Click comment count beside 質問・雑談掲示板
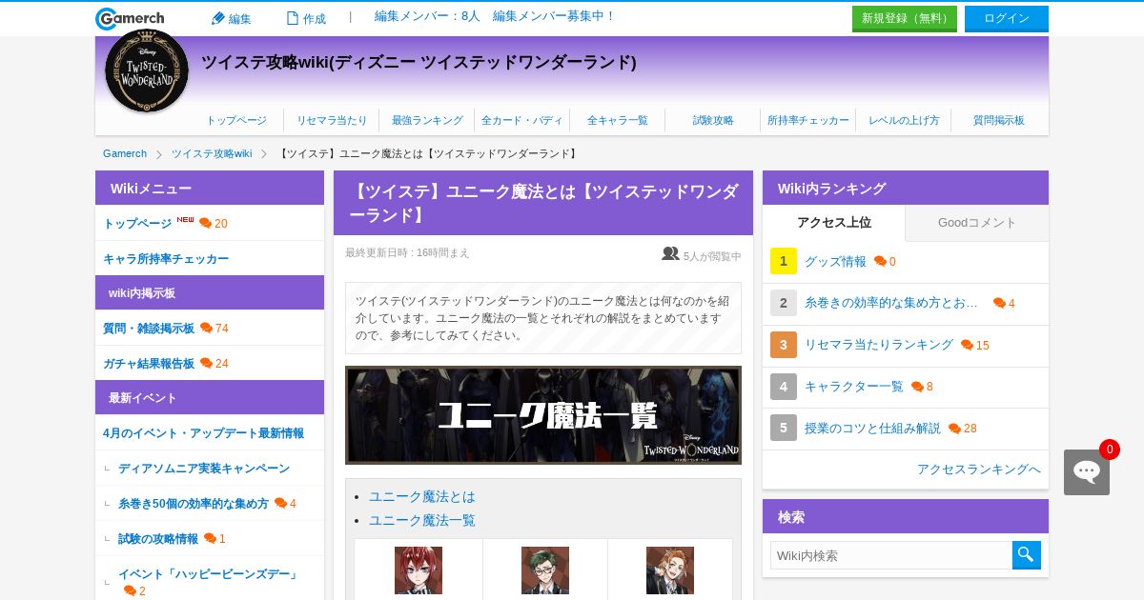Screen dimensions: 1144x600 (x=222, y=329)
